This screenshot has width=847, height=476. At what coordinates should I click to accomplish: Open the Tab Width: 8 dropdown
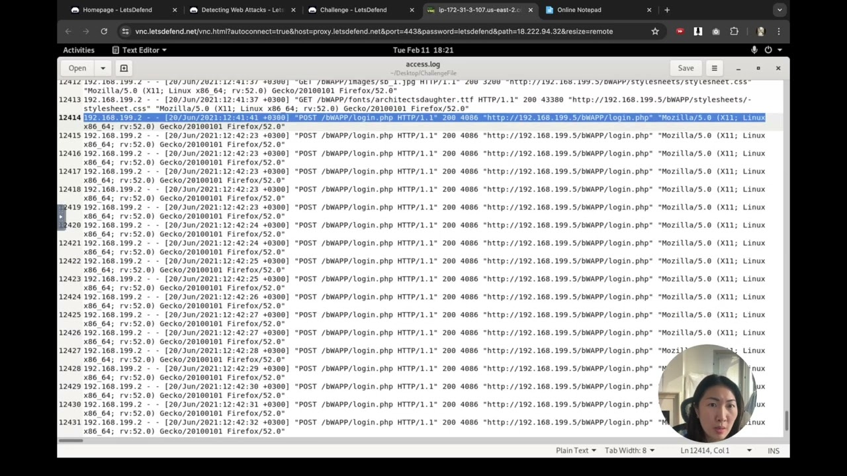point(629,450)
